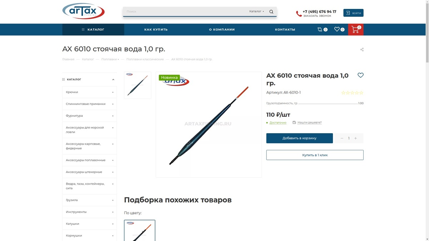Click the Достаточно availability link

tap(278, 123)
